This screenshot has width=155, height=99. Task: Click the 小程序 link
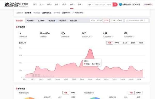pyautogui.click(x=138, y=4)
